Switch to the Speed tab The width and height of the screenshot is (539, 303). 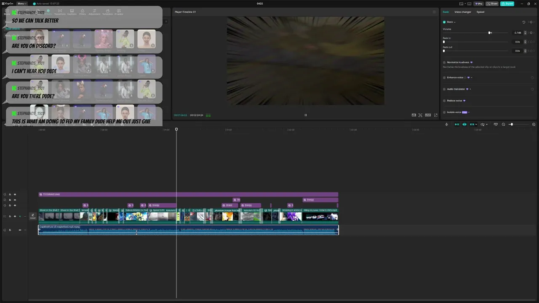point(480,12)
